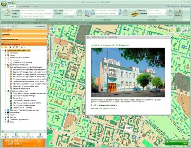191x148 pixels.
Task: Pick the destination point on map icon
Action: (x=120, y=13)
